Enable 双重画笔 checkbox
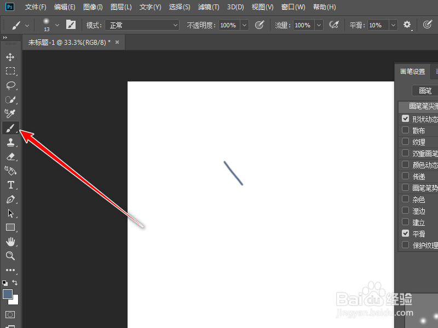438x328 pixels. (405, 153)
